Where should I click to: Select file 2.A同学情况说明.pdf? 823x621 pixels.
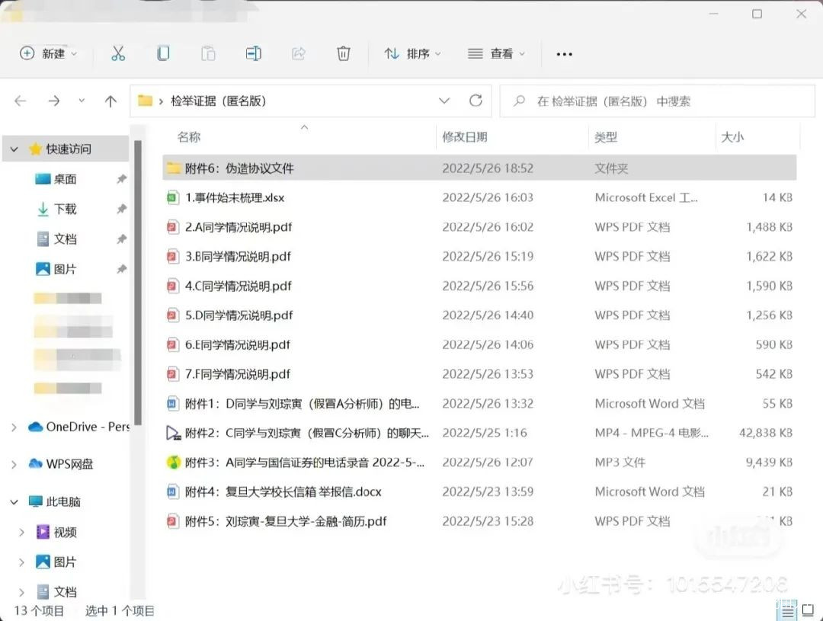[x=479, y=227]
